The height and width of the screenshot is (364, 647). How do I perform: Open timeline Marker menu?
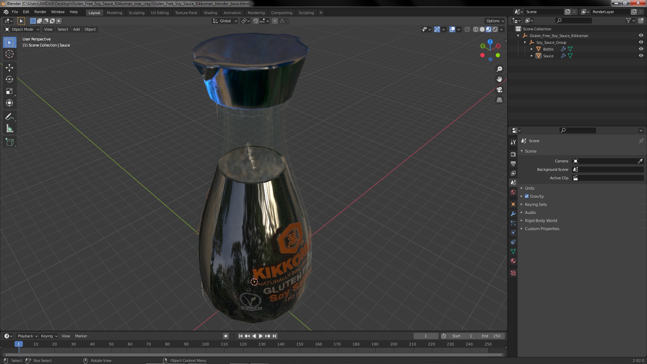tap(81, 336)
